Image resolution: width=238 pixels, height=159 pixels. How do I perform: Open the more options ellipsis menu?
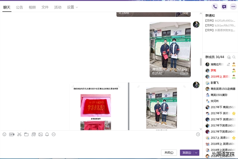click(233, 7)
